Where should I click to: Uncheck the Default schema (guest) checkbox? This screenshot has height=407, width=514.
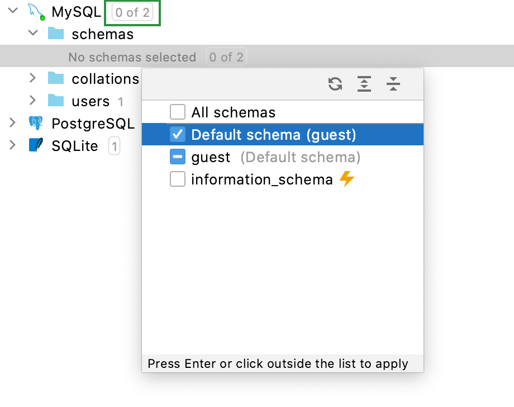178,135
